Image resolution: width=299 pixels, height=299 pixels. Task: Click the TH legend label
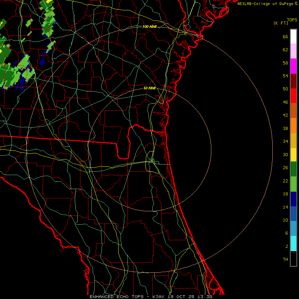285,259
